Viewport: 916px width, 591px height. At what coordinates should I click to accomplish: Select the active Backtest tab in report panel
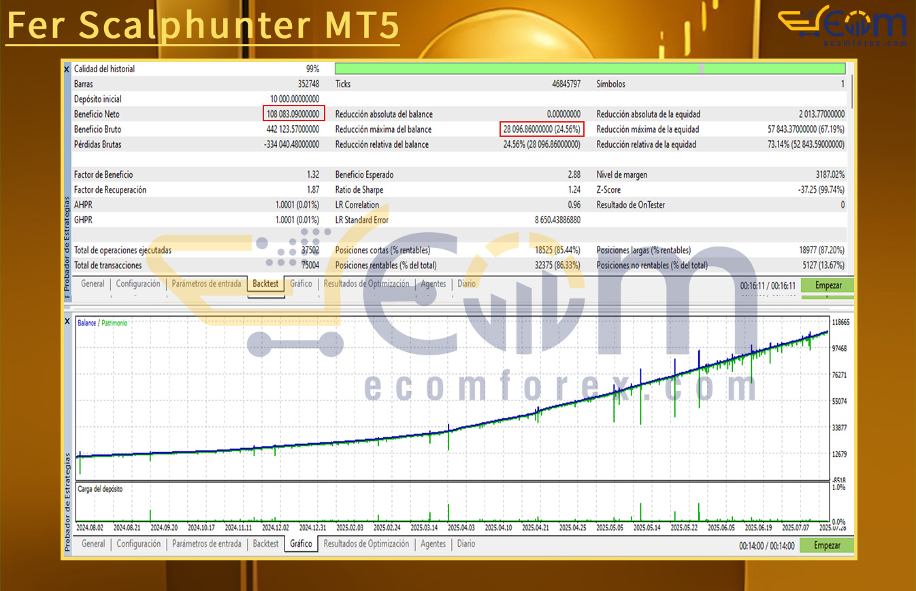point(265,284)
